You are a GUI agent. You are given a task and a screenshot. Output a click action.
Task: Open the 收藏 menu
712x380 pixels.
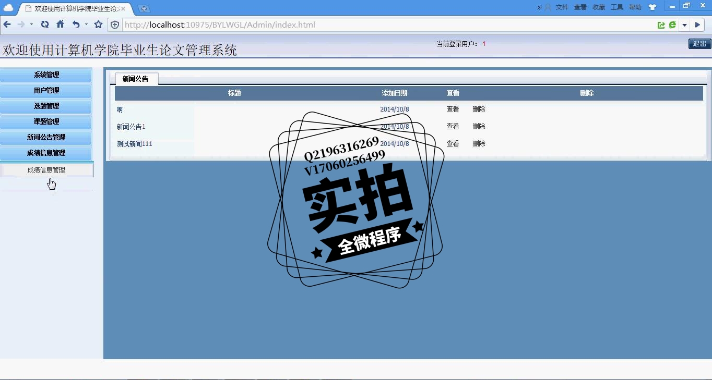[599, 7]
